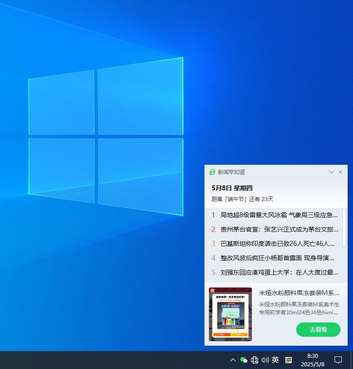Open the taskbar clock showing 8:30
Image resolution: width=353 pixels, height=369 pixels.
pos(313,360)
